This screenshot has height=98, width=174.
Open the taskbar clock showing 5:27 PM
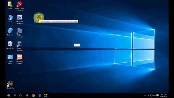coord(163,96)
